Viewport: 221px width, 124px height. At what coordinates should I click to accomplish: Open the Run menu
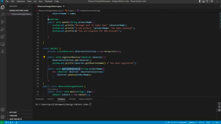[41, 1]
